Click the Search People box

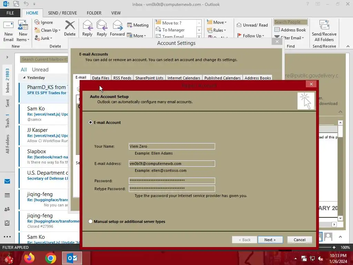[291, 22]
